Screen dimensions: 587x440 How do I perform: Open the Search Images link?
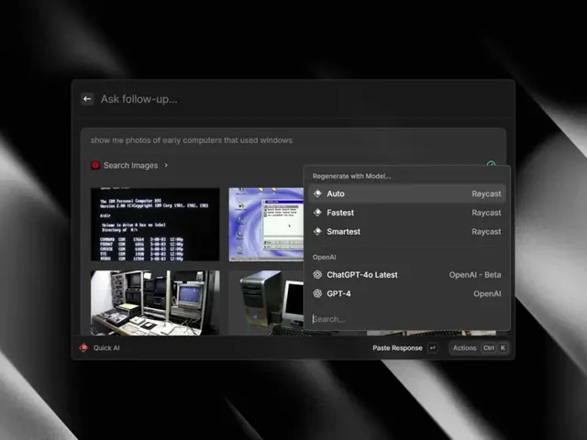pyautogui.click(x=130, y=165)
